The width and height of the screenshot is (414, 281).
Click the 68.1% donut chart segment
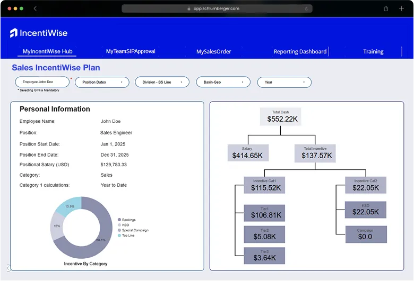pos(101,240)
